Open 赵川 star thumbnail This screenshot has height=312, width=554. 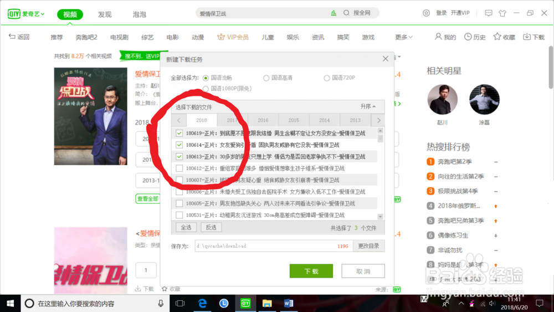pyautogui.click(x=442, y=100)
